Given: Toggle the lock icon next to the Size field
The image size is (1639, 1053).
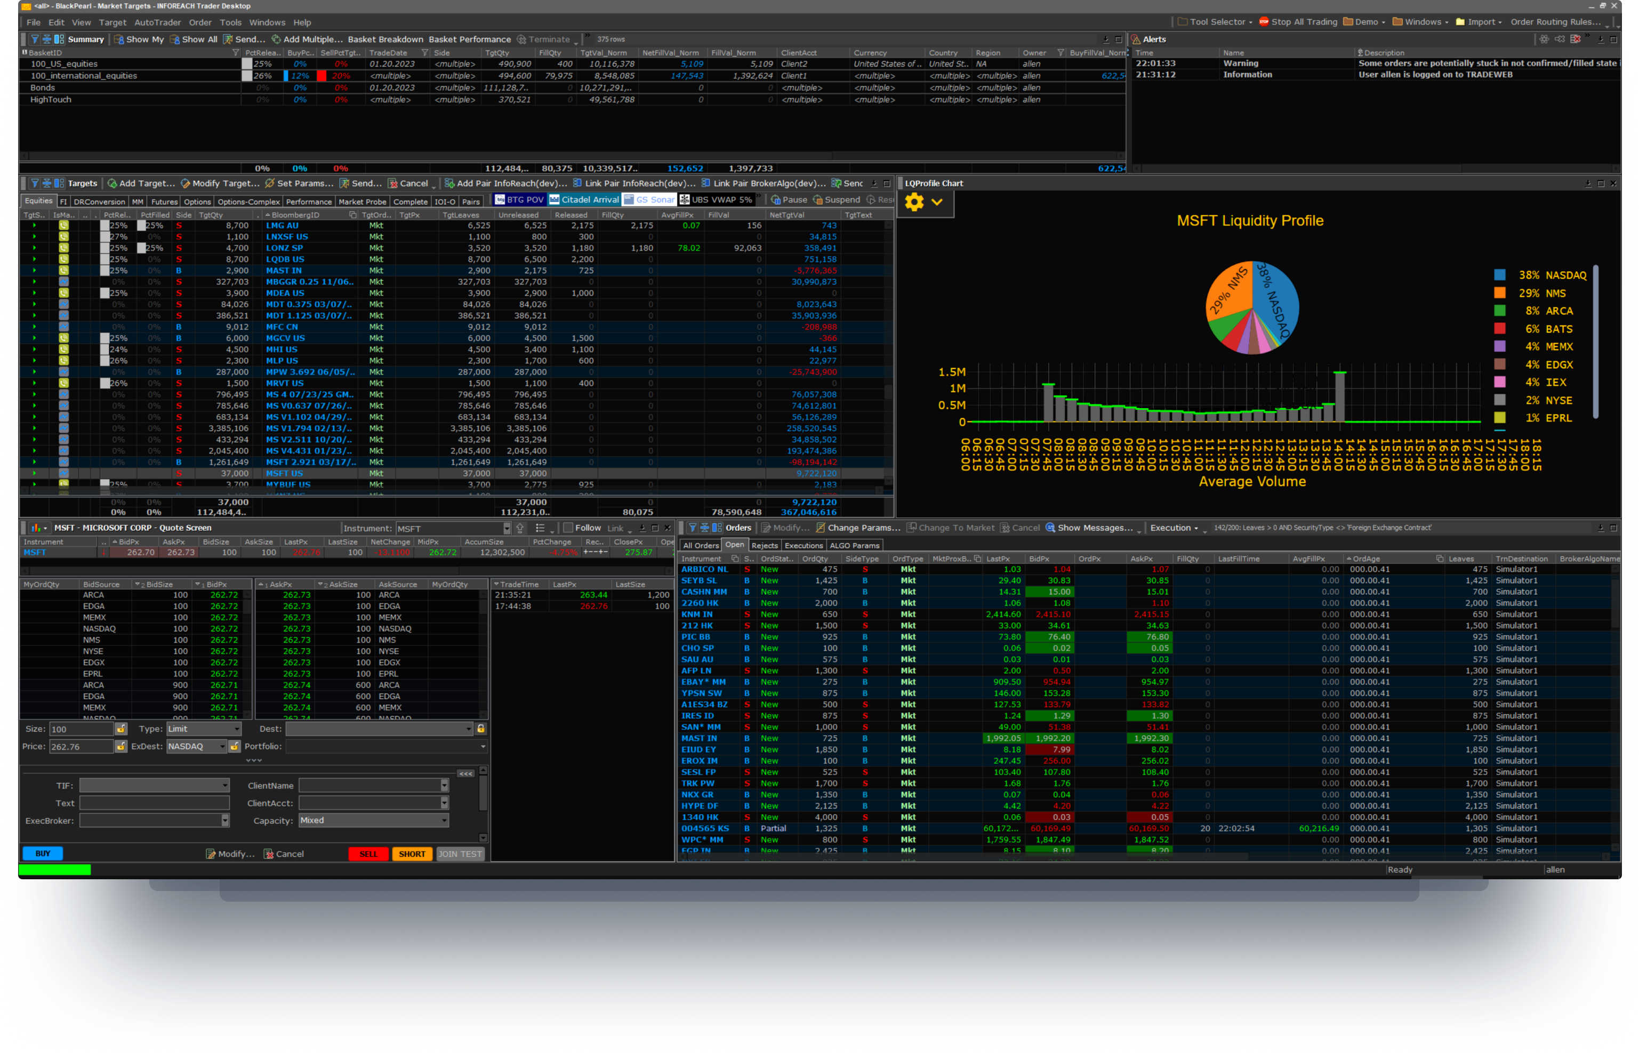Looking at the screenshot, I should click(120, 728).
